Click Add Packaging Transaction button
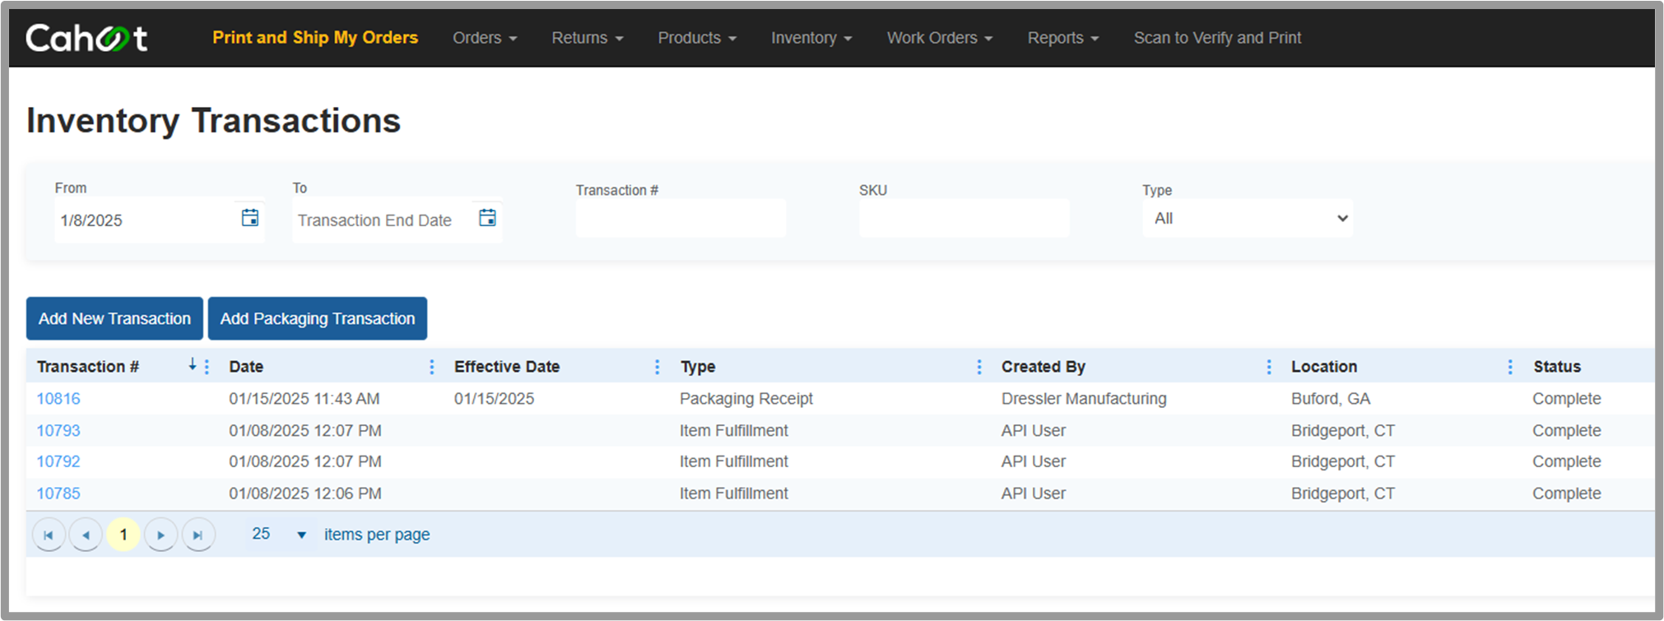 point(318,318)
